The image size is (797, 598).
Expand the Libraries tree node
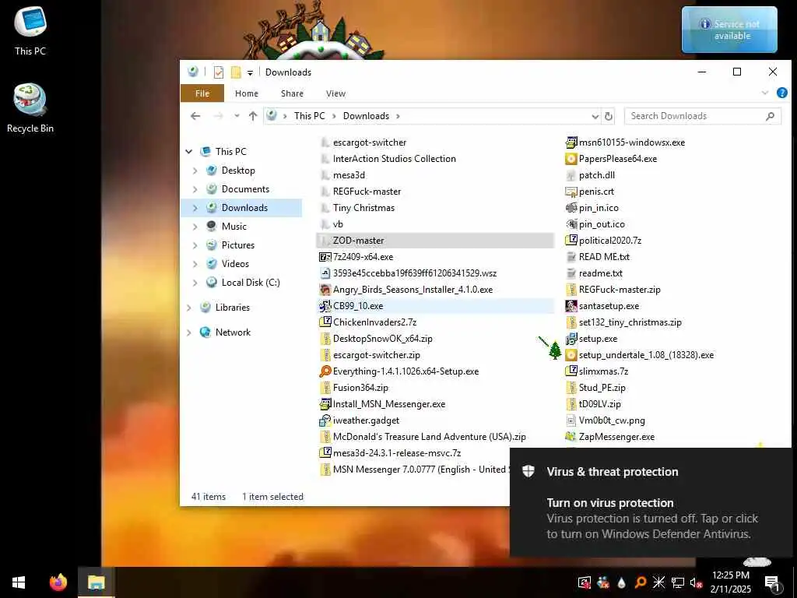189,308
